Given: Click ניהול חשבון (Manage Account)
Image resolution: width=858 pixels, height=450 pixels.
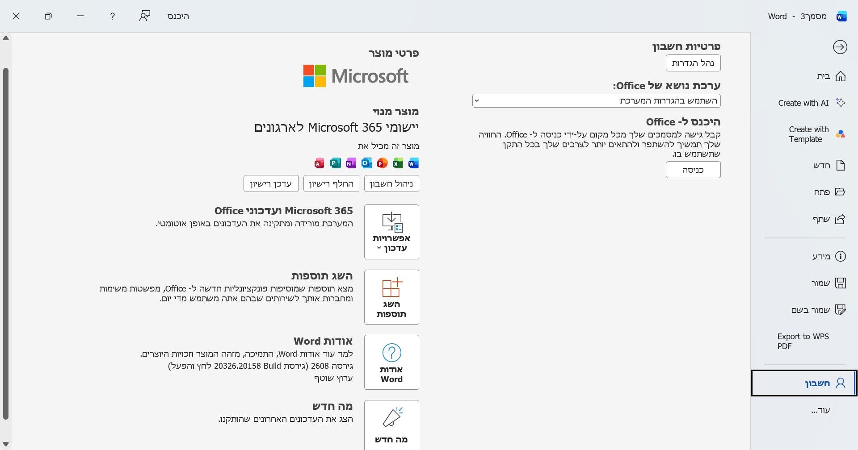Looking at the screenshot, I should [x=391, y=183].
